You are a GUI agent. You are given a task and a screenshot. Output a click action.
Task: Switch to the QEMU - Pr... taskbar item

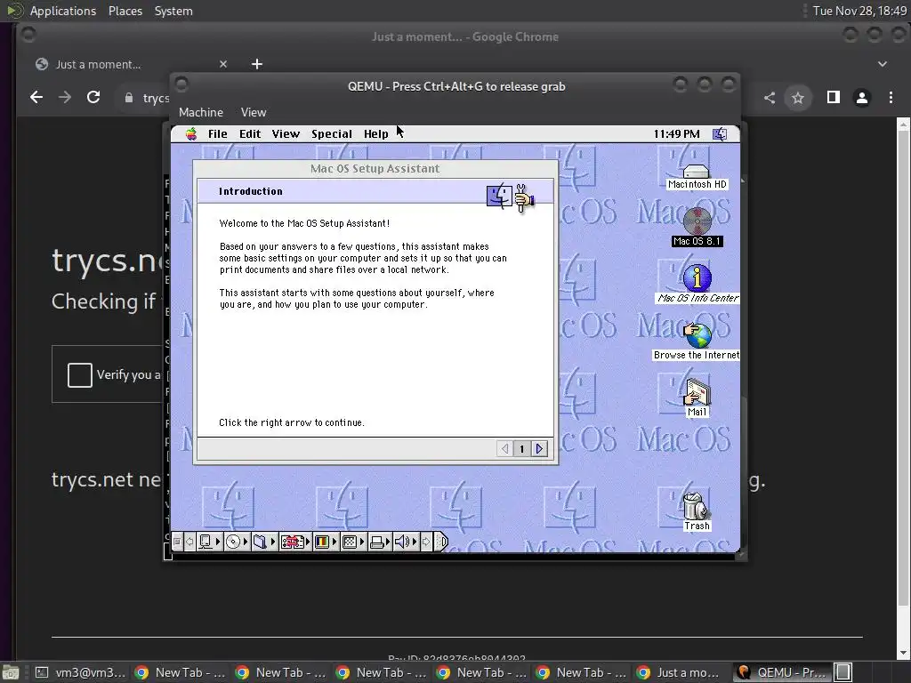click(783, 672)
